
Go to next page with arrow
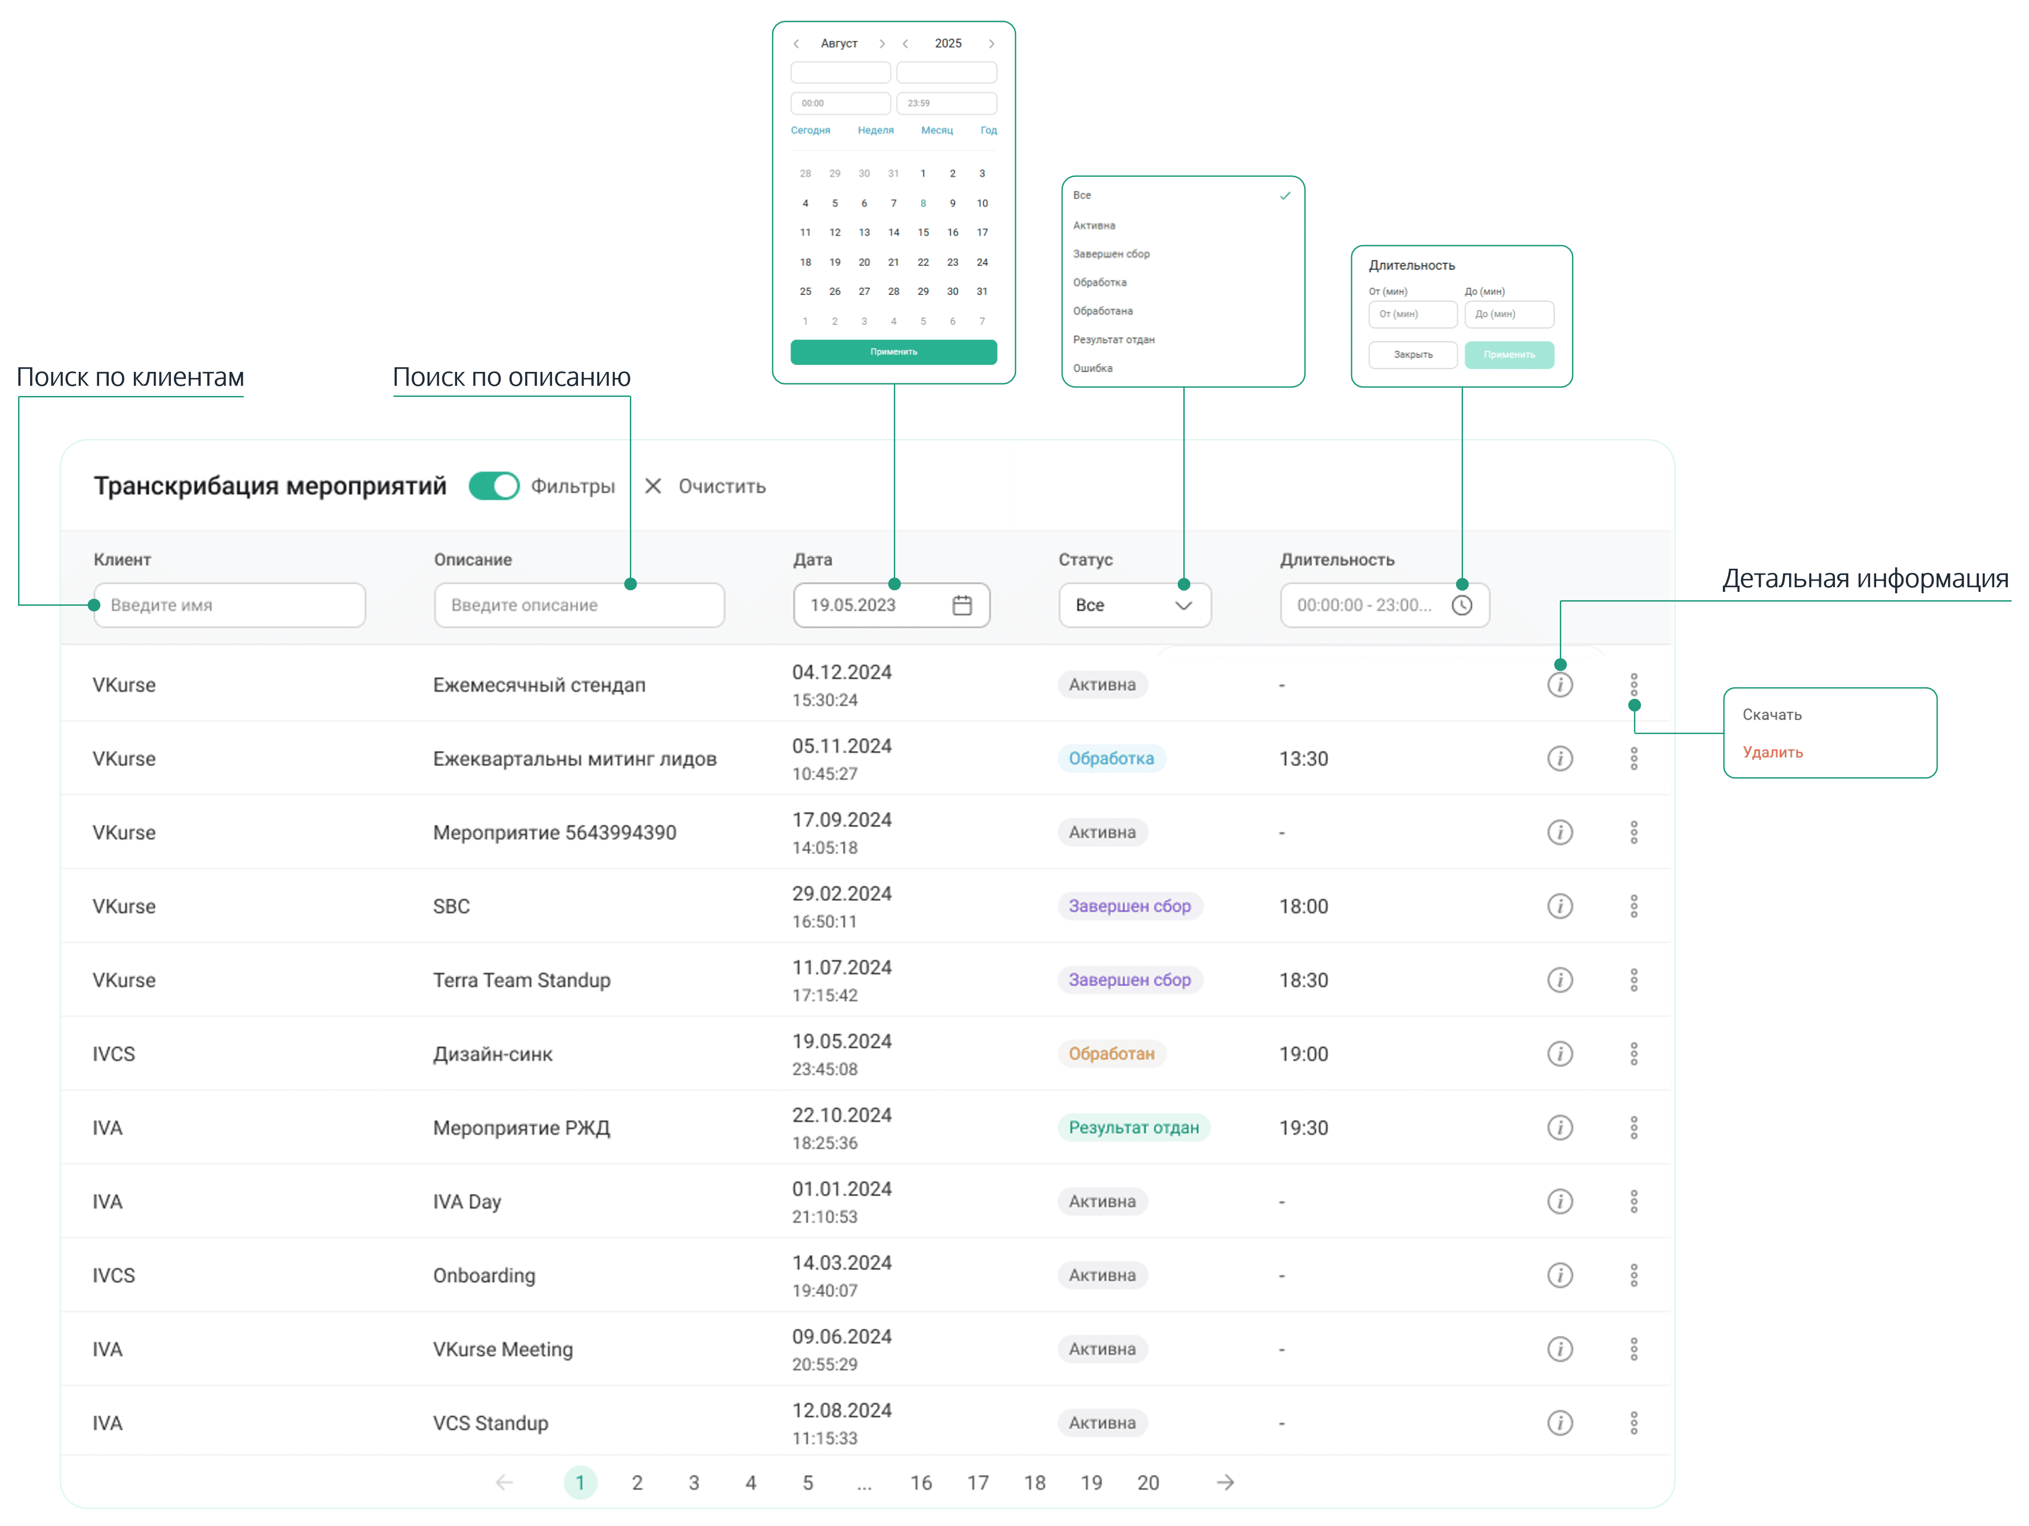pyautogui.click(x=1225, y=1482)
